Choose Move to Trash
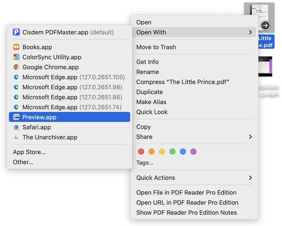The image size is (282, 226). (x=194, y=47)
